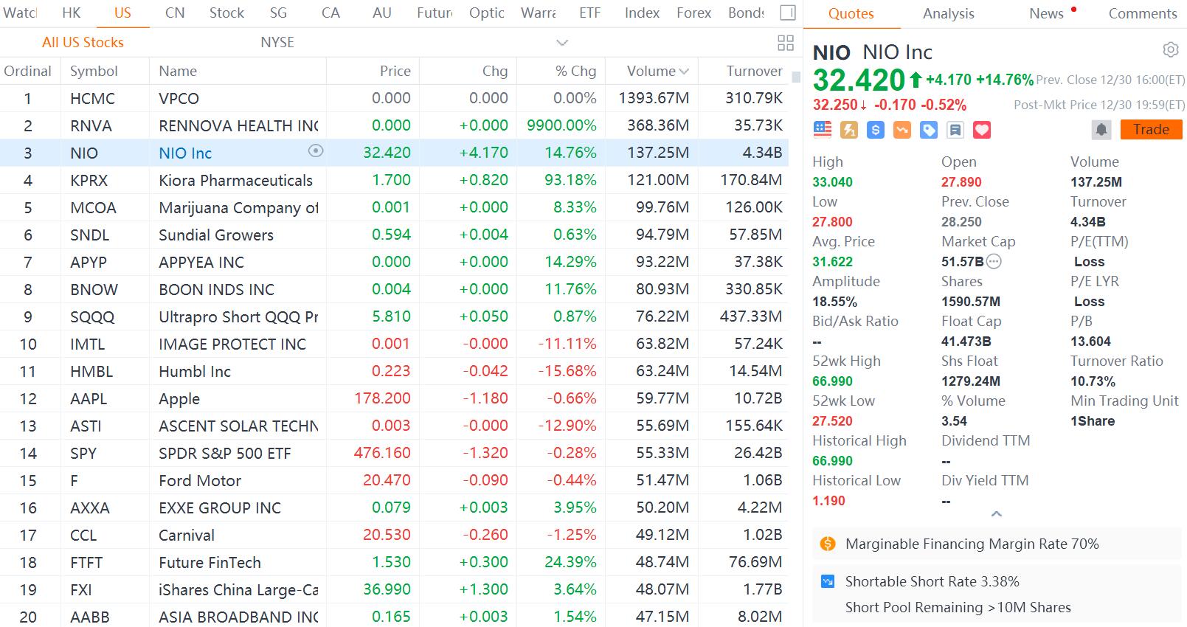Click the blue price-tag icon
This screenshot has height=627, width=1187.
point(929,130)
